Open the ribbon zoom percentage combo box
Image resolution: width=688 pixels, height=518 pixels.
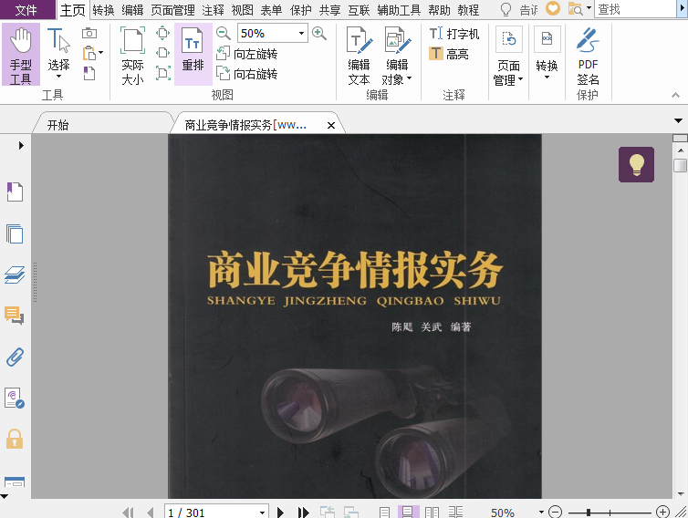pos(273,34)
